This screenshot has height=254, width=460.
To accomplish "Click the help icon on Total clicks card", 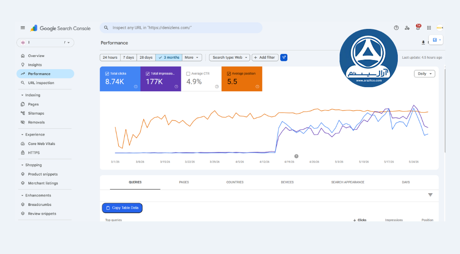I will tap(135, 87).
